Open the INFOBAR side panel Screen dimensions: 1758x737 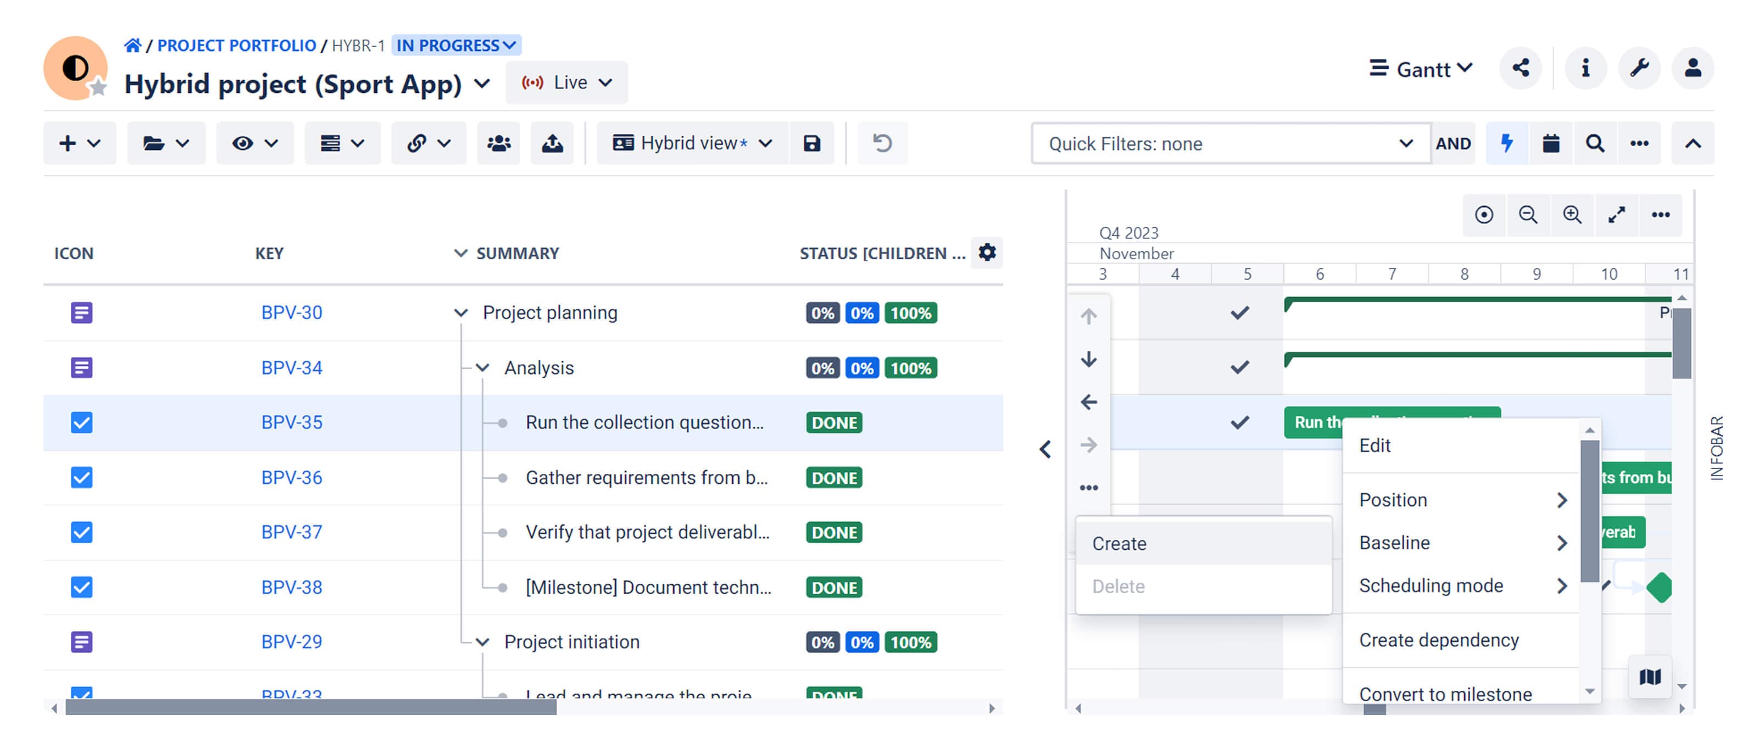tap(1716, 448)
